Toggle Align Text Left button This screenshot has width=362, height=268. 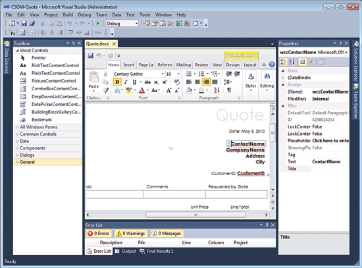(189, 82)
